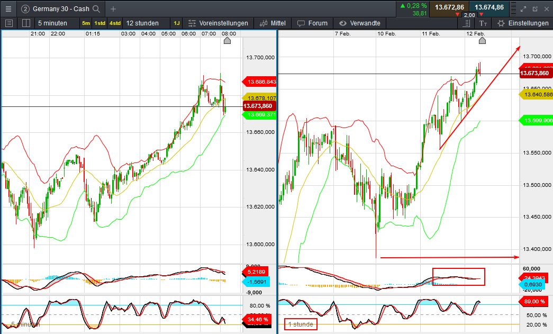
Task: Click the 7 Feb. date axis label
Action: pos(343,33)
